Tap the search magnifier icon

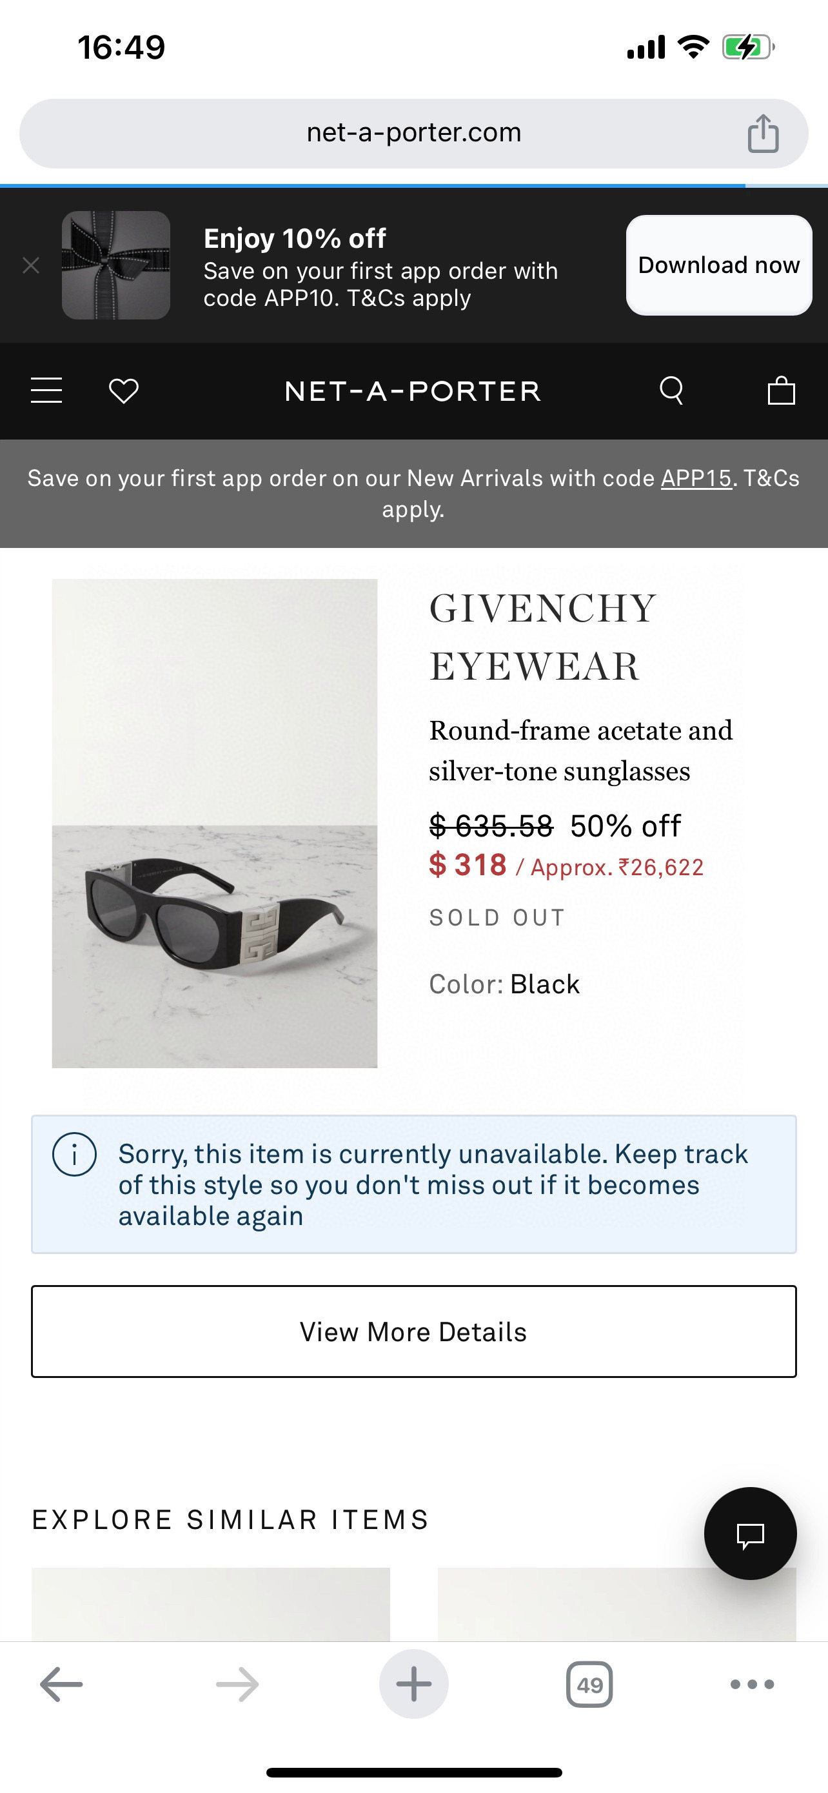click(x=671, y=390)
